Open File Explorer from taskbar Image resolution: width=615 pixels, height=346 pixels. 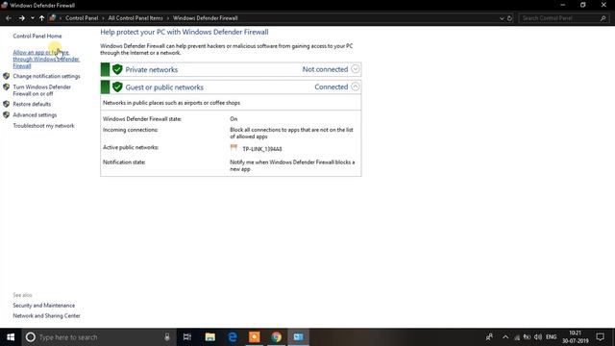[209, 337]
